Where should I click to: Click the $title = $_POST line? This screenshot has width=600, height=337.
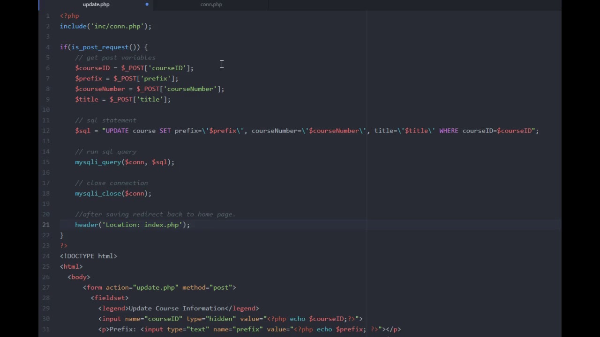coord(123,99)
